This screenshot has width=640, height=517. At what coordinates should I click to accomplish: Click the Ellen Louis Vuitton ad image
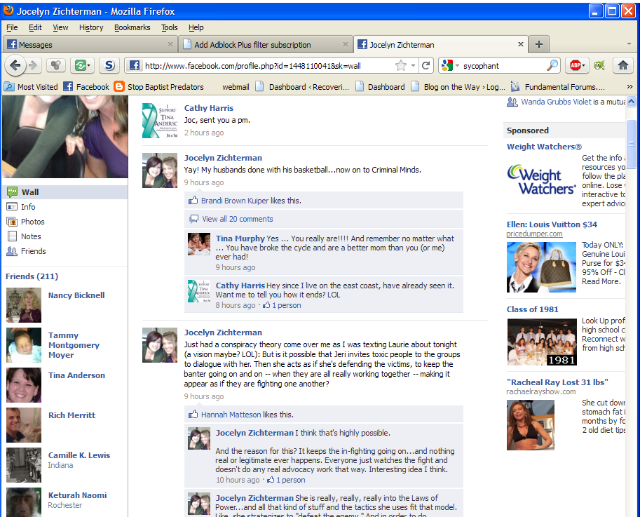point(541,267)
